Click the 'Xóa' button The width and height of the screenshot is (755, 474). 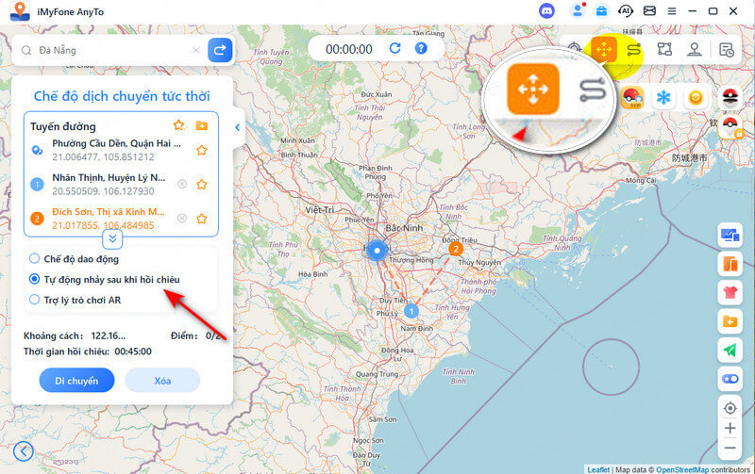(x=161, y=380)
